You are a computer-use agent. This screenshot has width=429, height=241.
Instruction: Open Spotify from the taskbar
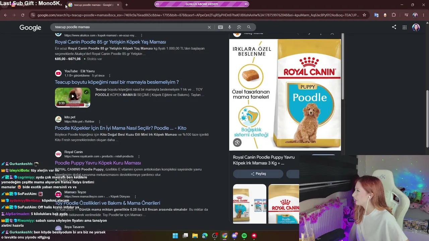pos(244,236)
